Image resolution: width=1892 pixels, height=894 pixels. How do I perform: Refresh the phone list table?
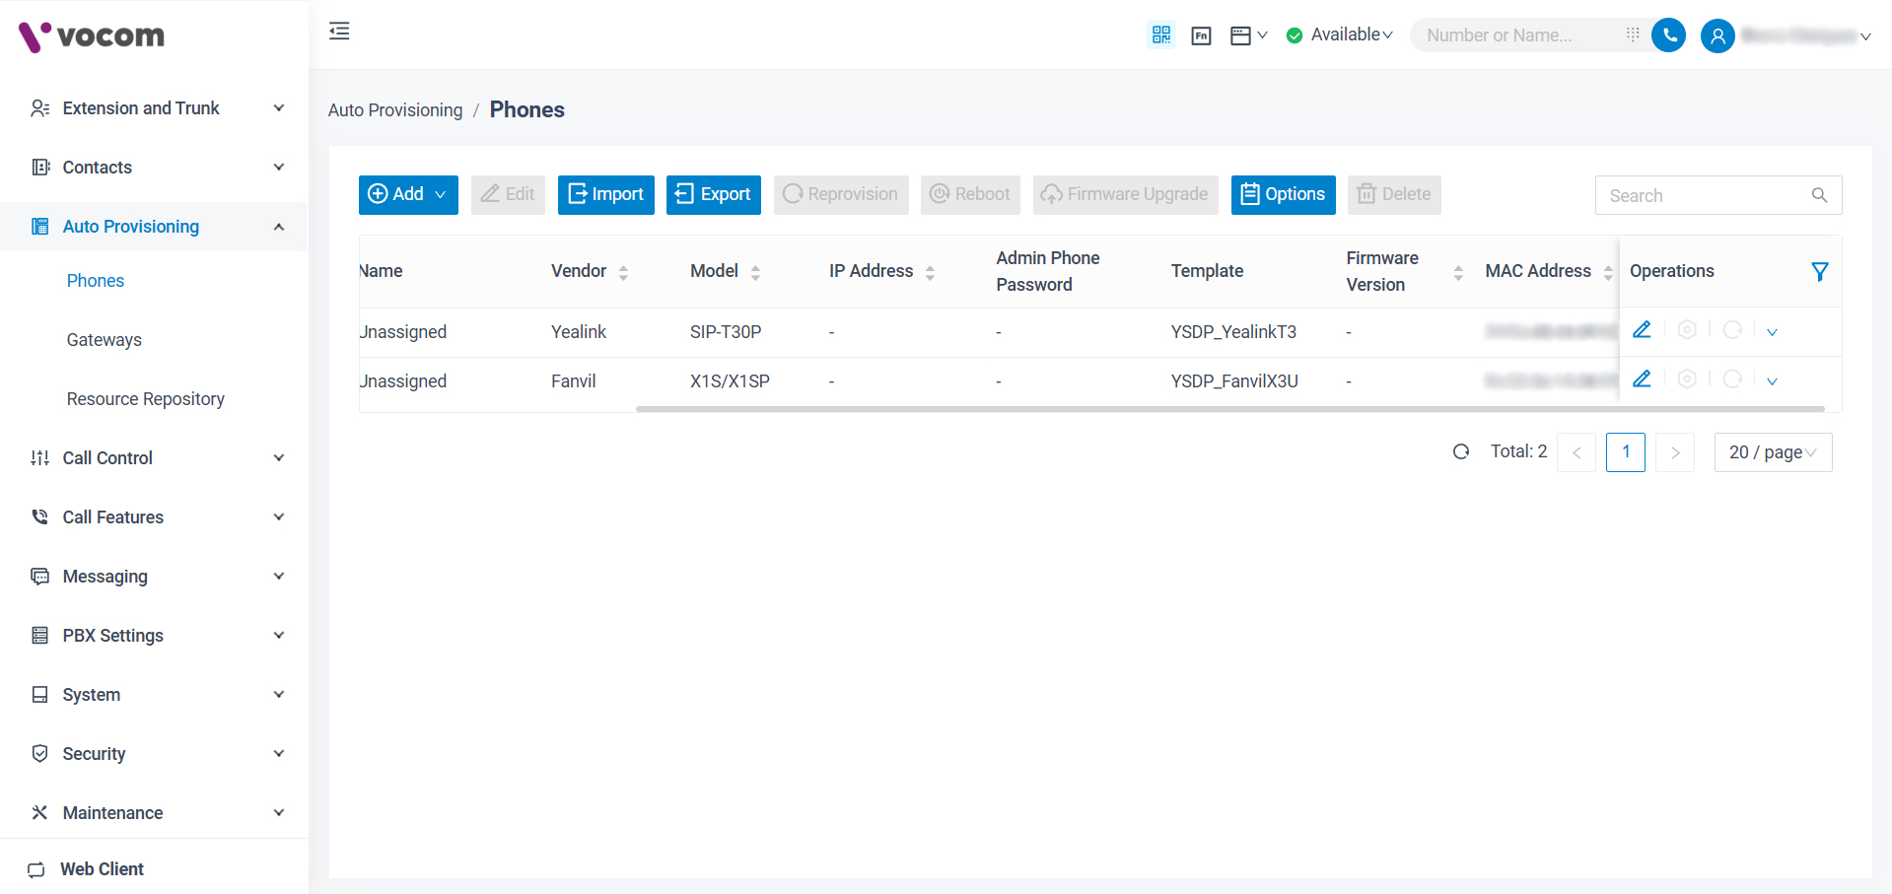coord(1461,451)
